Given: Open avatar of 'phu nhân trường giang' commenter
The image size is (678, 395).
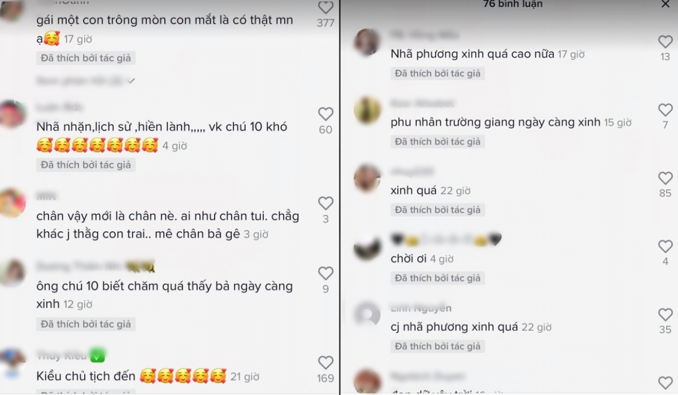Looking at the screenshot, I should tap(367, 110).
